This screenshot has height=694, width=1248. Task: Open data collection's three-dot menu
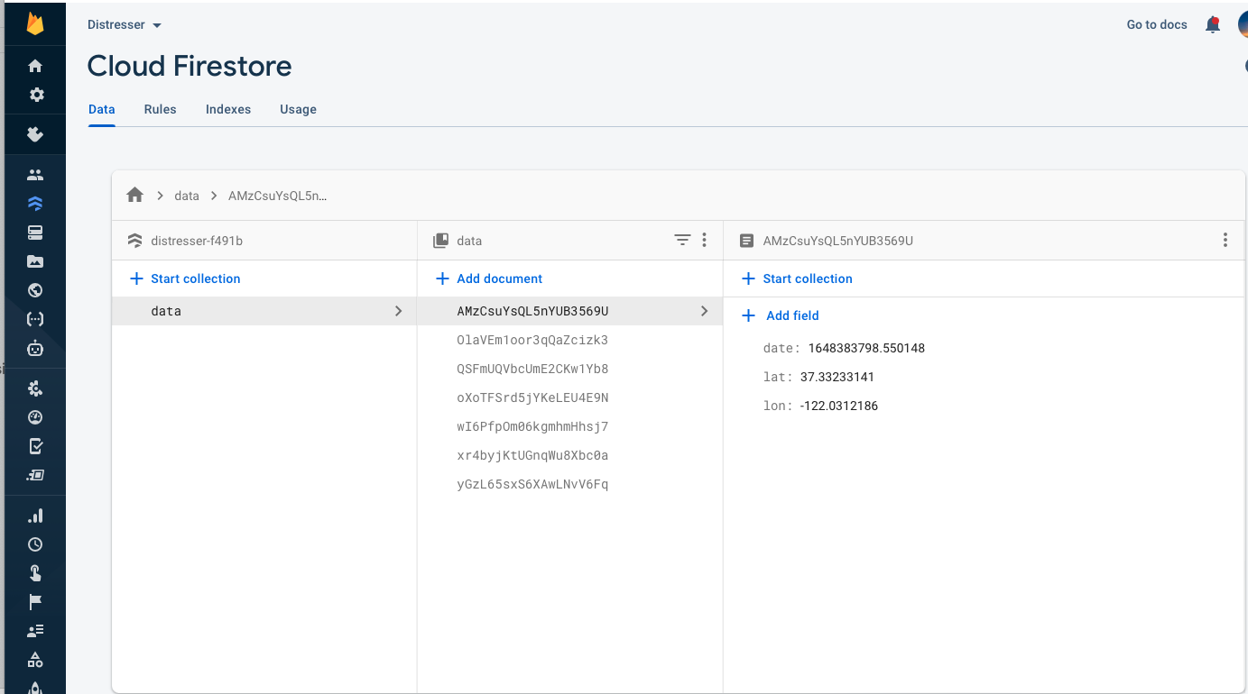coord(704,240)
